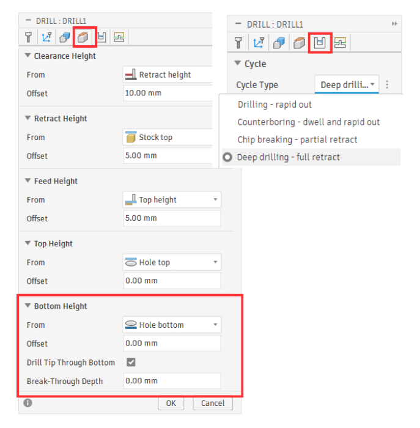Viewport: 420px width, 428px height.
Task: Click the Clearance Height Offset field 10.00 mm
Action: pyautogui.click(x=168, y=93)
